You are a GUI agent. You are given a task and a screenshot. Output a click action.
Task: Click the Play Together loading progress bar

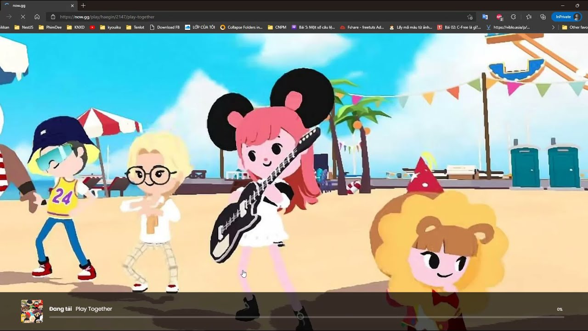tap(307, 317)
